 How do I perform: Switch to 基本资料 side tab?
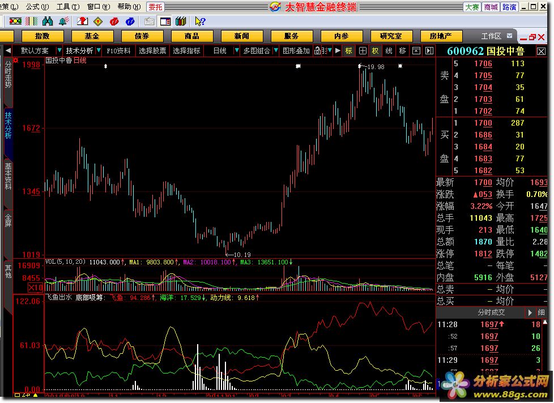coord(8,177)
